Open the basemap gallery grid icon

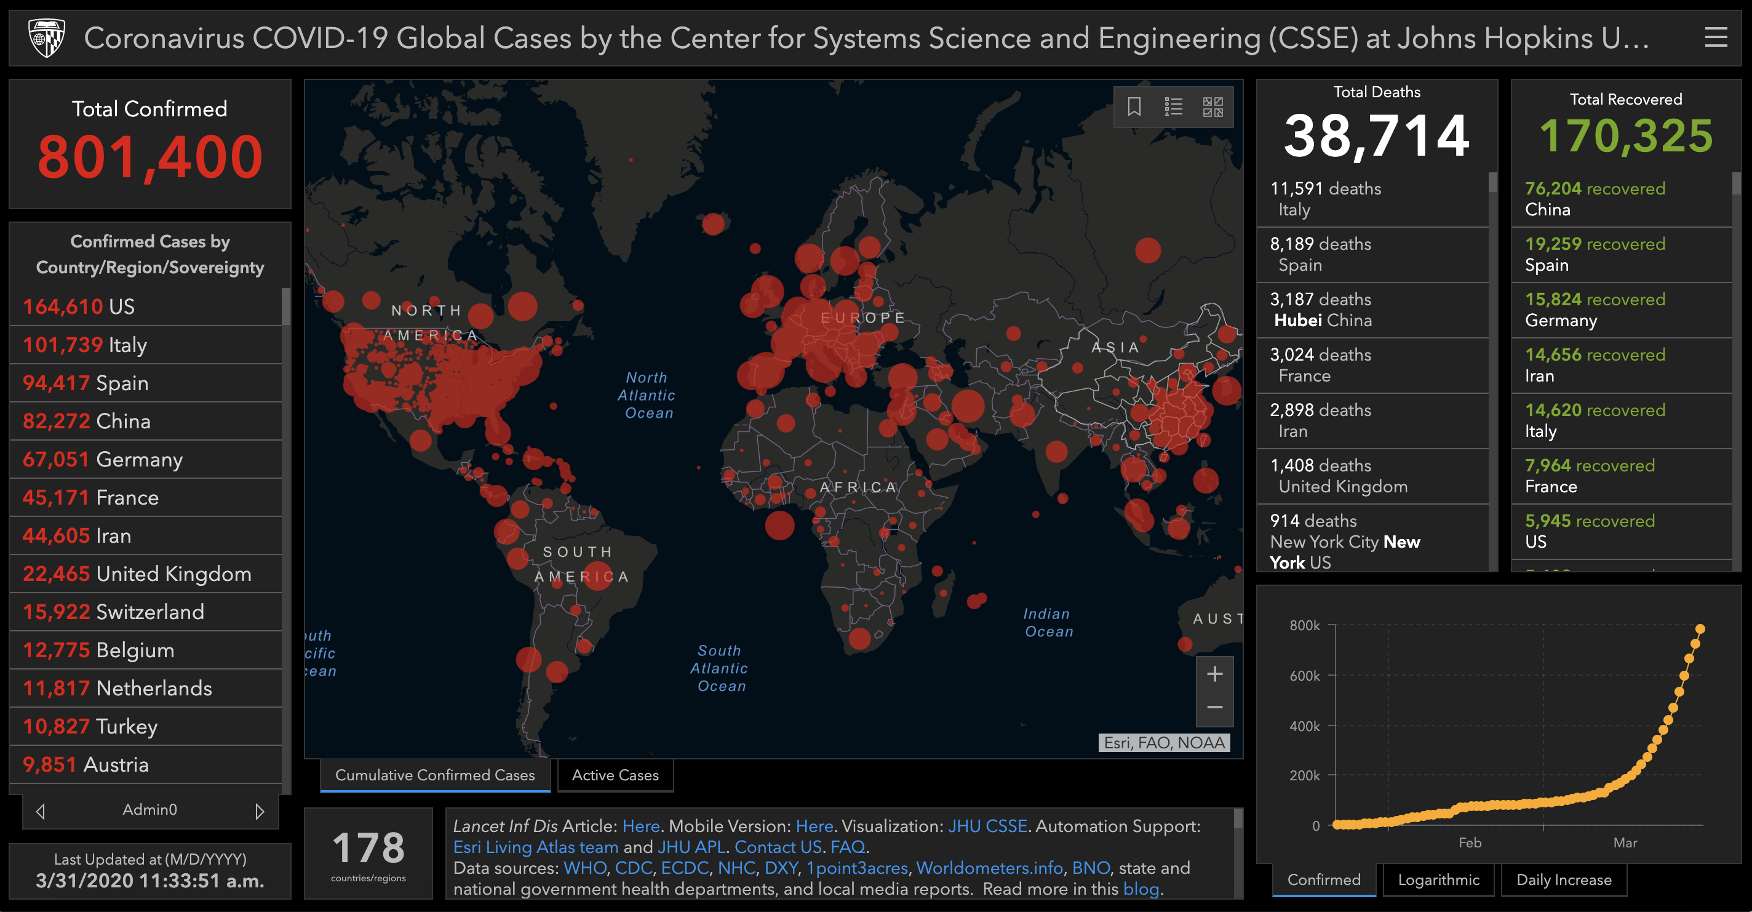pos(1212,107)
